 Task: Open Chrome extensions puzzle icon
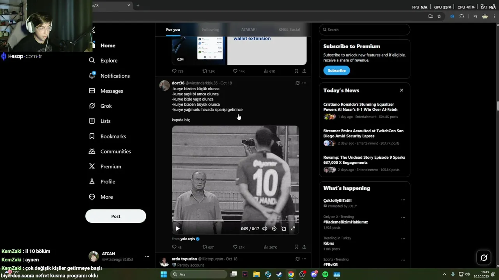(x=462, y=16)
